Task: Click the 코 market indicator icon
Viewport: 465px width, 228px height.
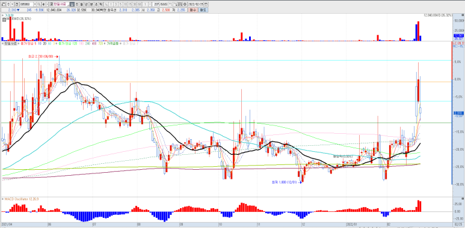Action: pos(51,4)
